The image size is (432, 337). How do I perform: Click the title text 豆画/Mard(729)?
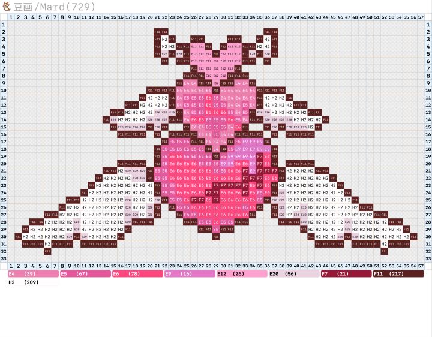point(55,7)
